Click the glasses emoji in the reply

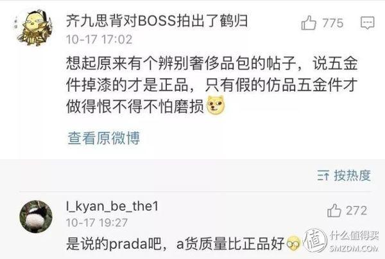click(x=293, y=243)
